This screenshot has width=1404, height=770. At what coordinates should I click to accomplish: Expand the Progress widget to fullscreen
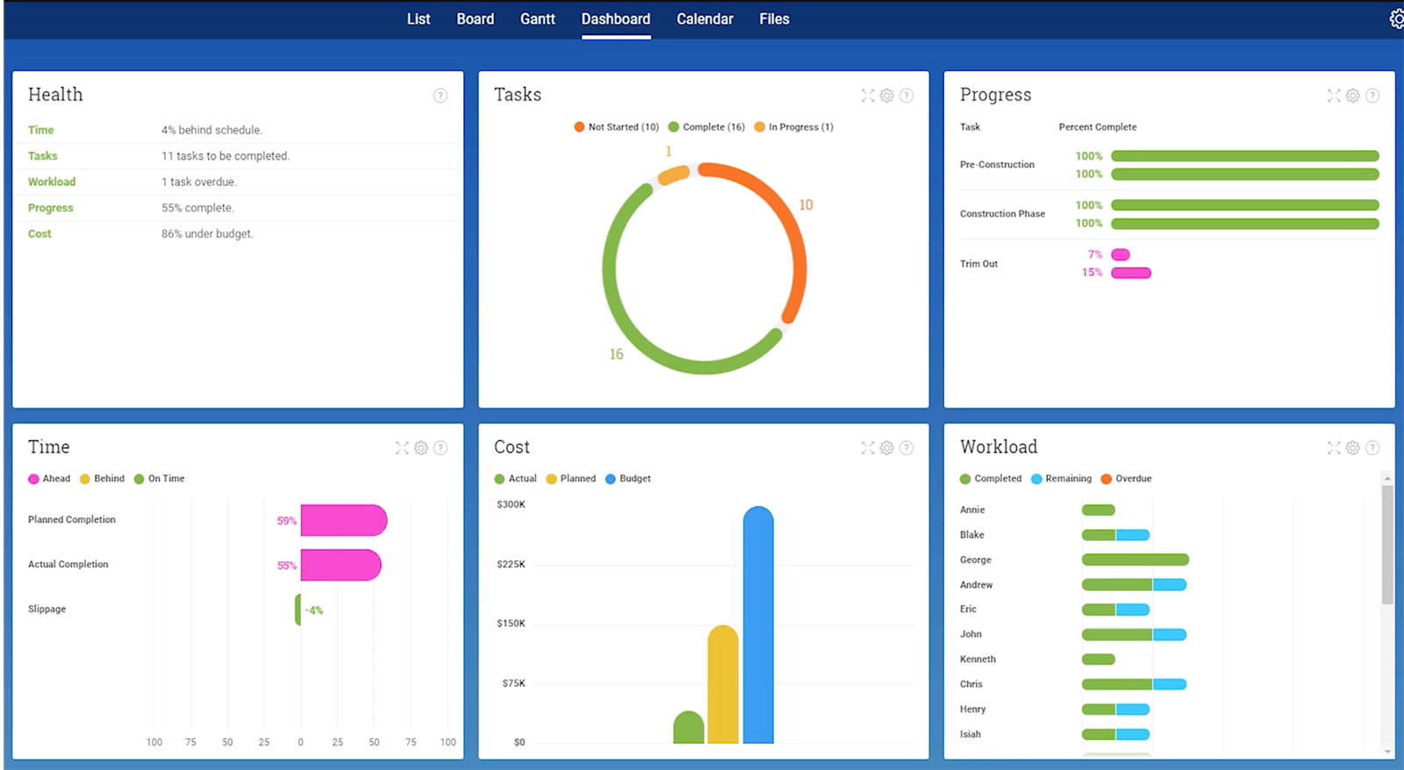point(1334,96)
